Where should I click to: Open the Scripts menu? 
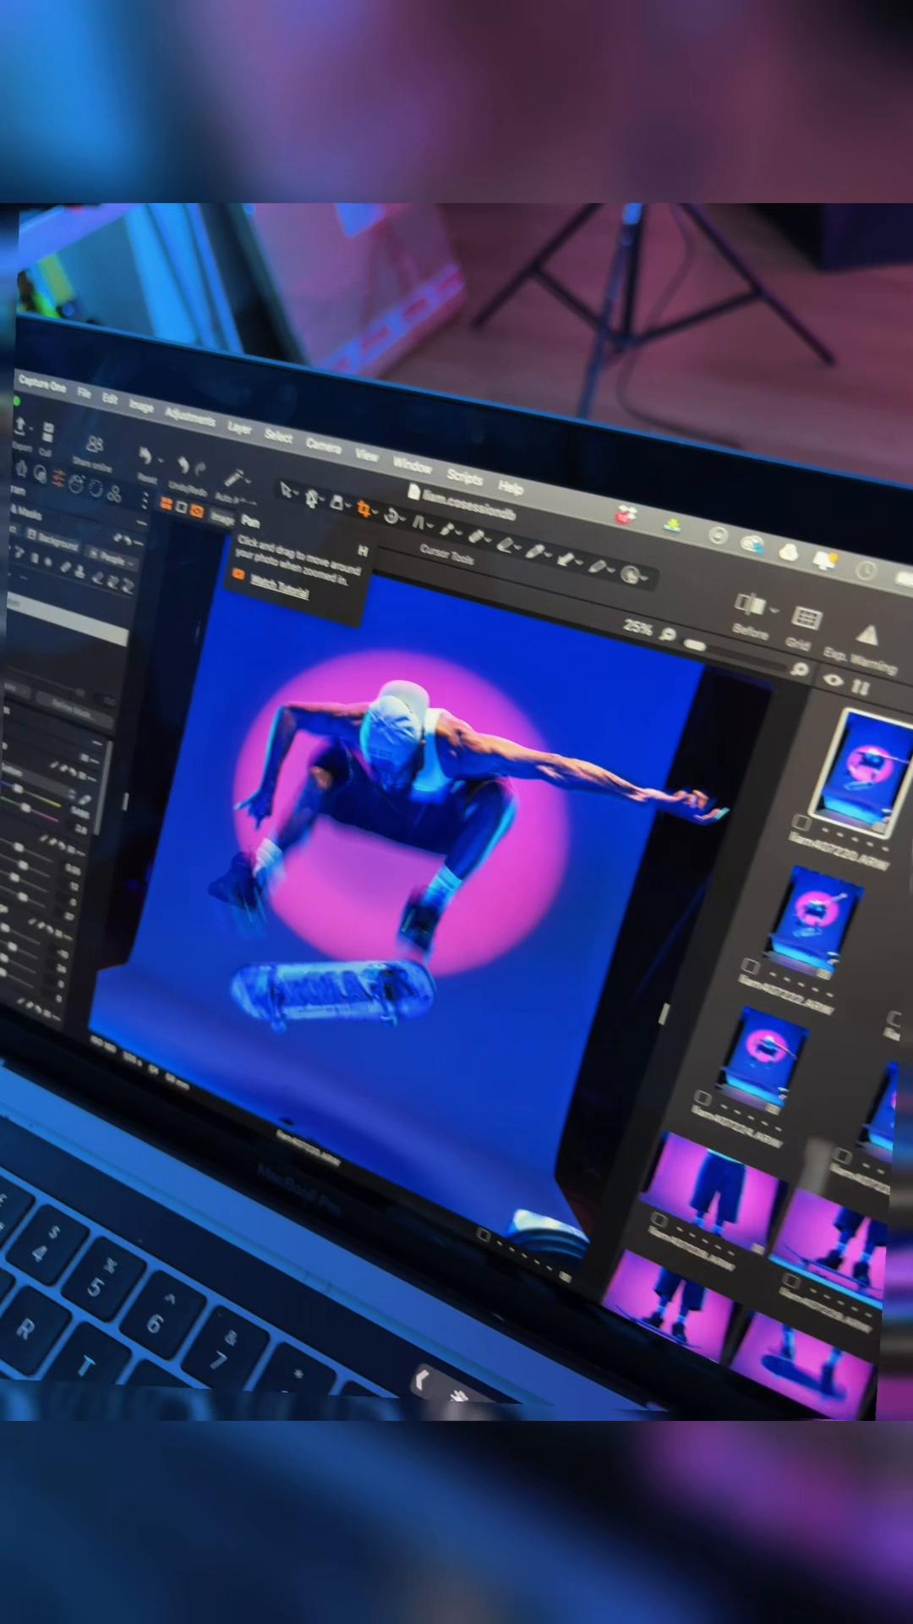pyautogui.click(x=464, y=477)
